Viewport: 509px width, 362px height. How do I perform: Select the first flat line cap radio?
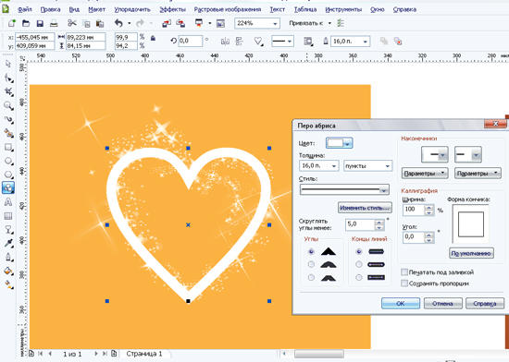click(x=358, y=251)
